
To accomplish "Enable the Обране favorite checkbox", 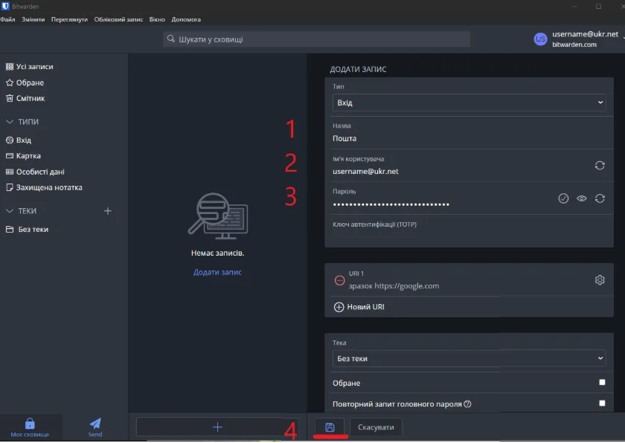I will [602, 383].
